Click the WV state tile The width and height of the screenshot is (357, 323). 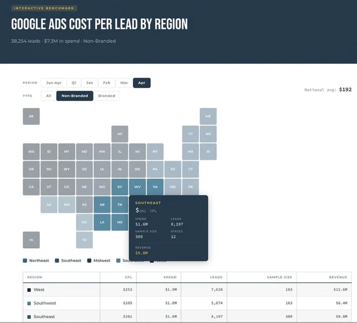[138, 187]
